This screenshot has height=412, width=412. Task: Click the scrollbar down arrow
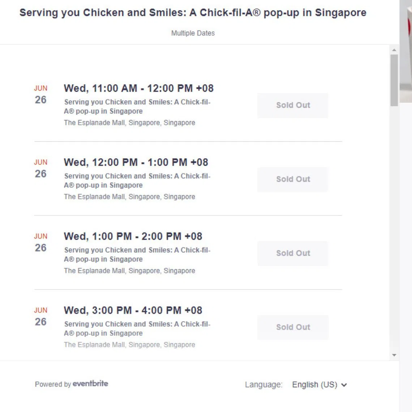click(394, 355)
